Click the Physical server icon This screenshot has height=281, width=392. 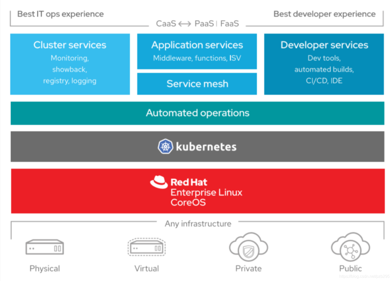pyautogui.click(x=44, y=247)
